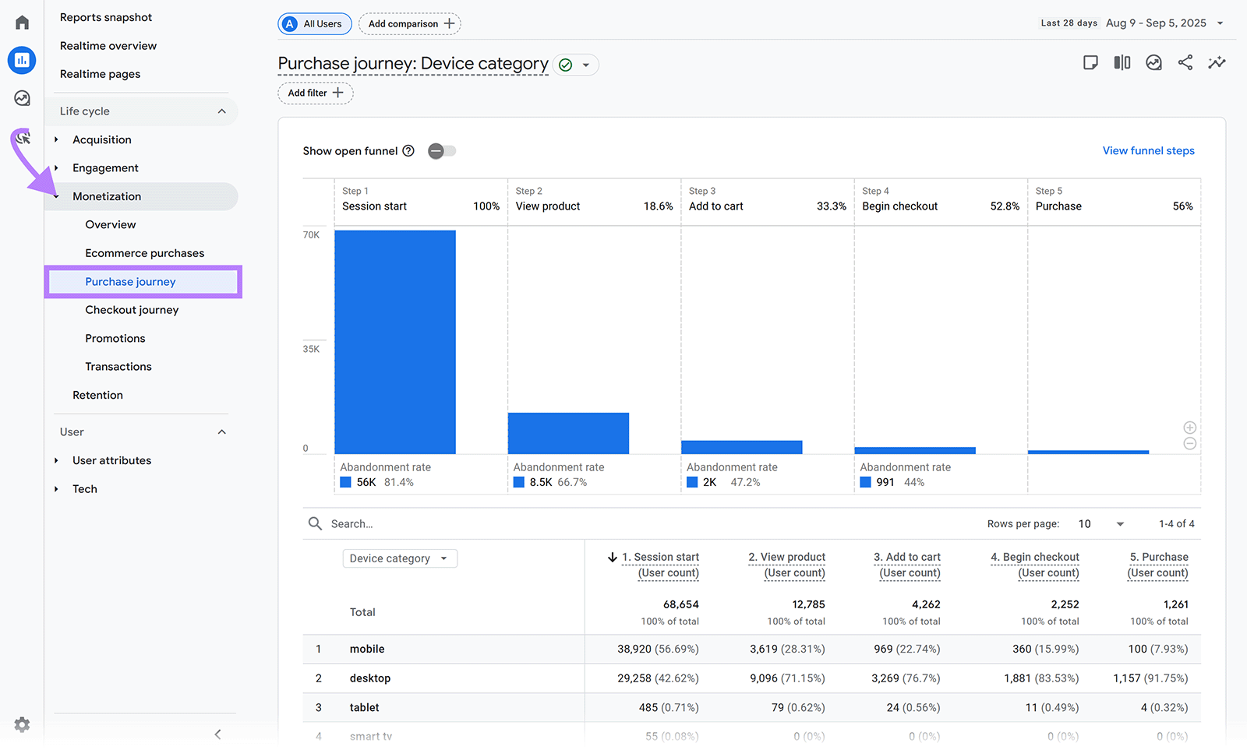Open the Aug 9 - Sep 5 date selector
Screen dimensions: 1247x750
pyautogui.click(x=1157, y=23)
